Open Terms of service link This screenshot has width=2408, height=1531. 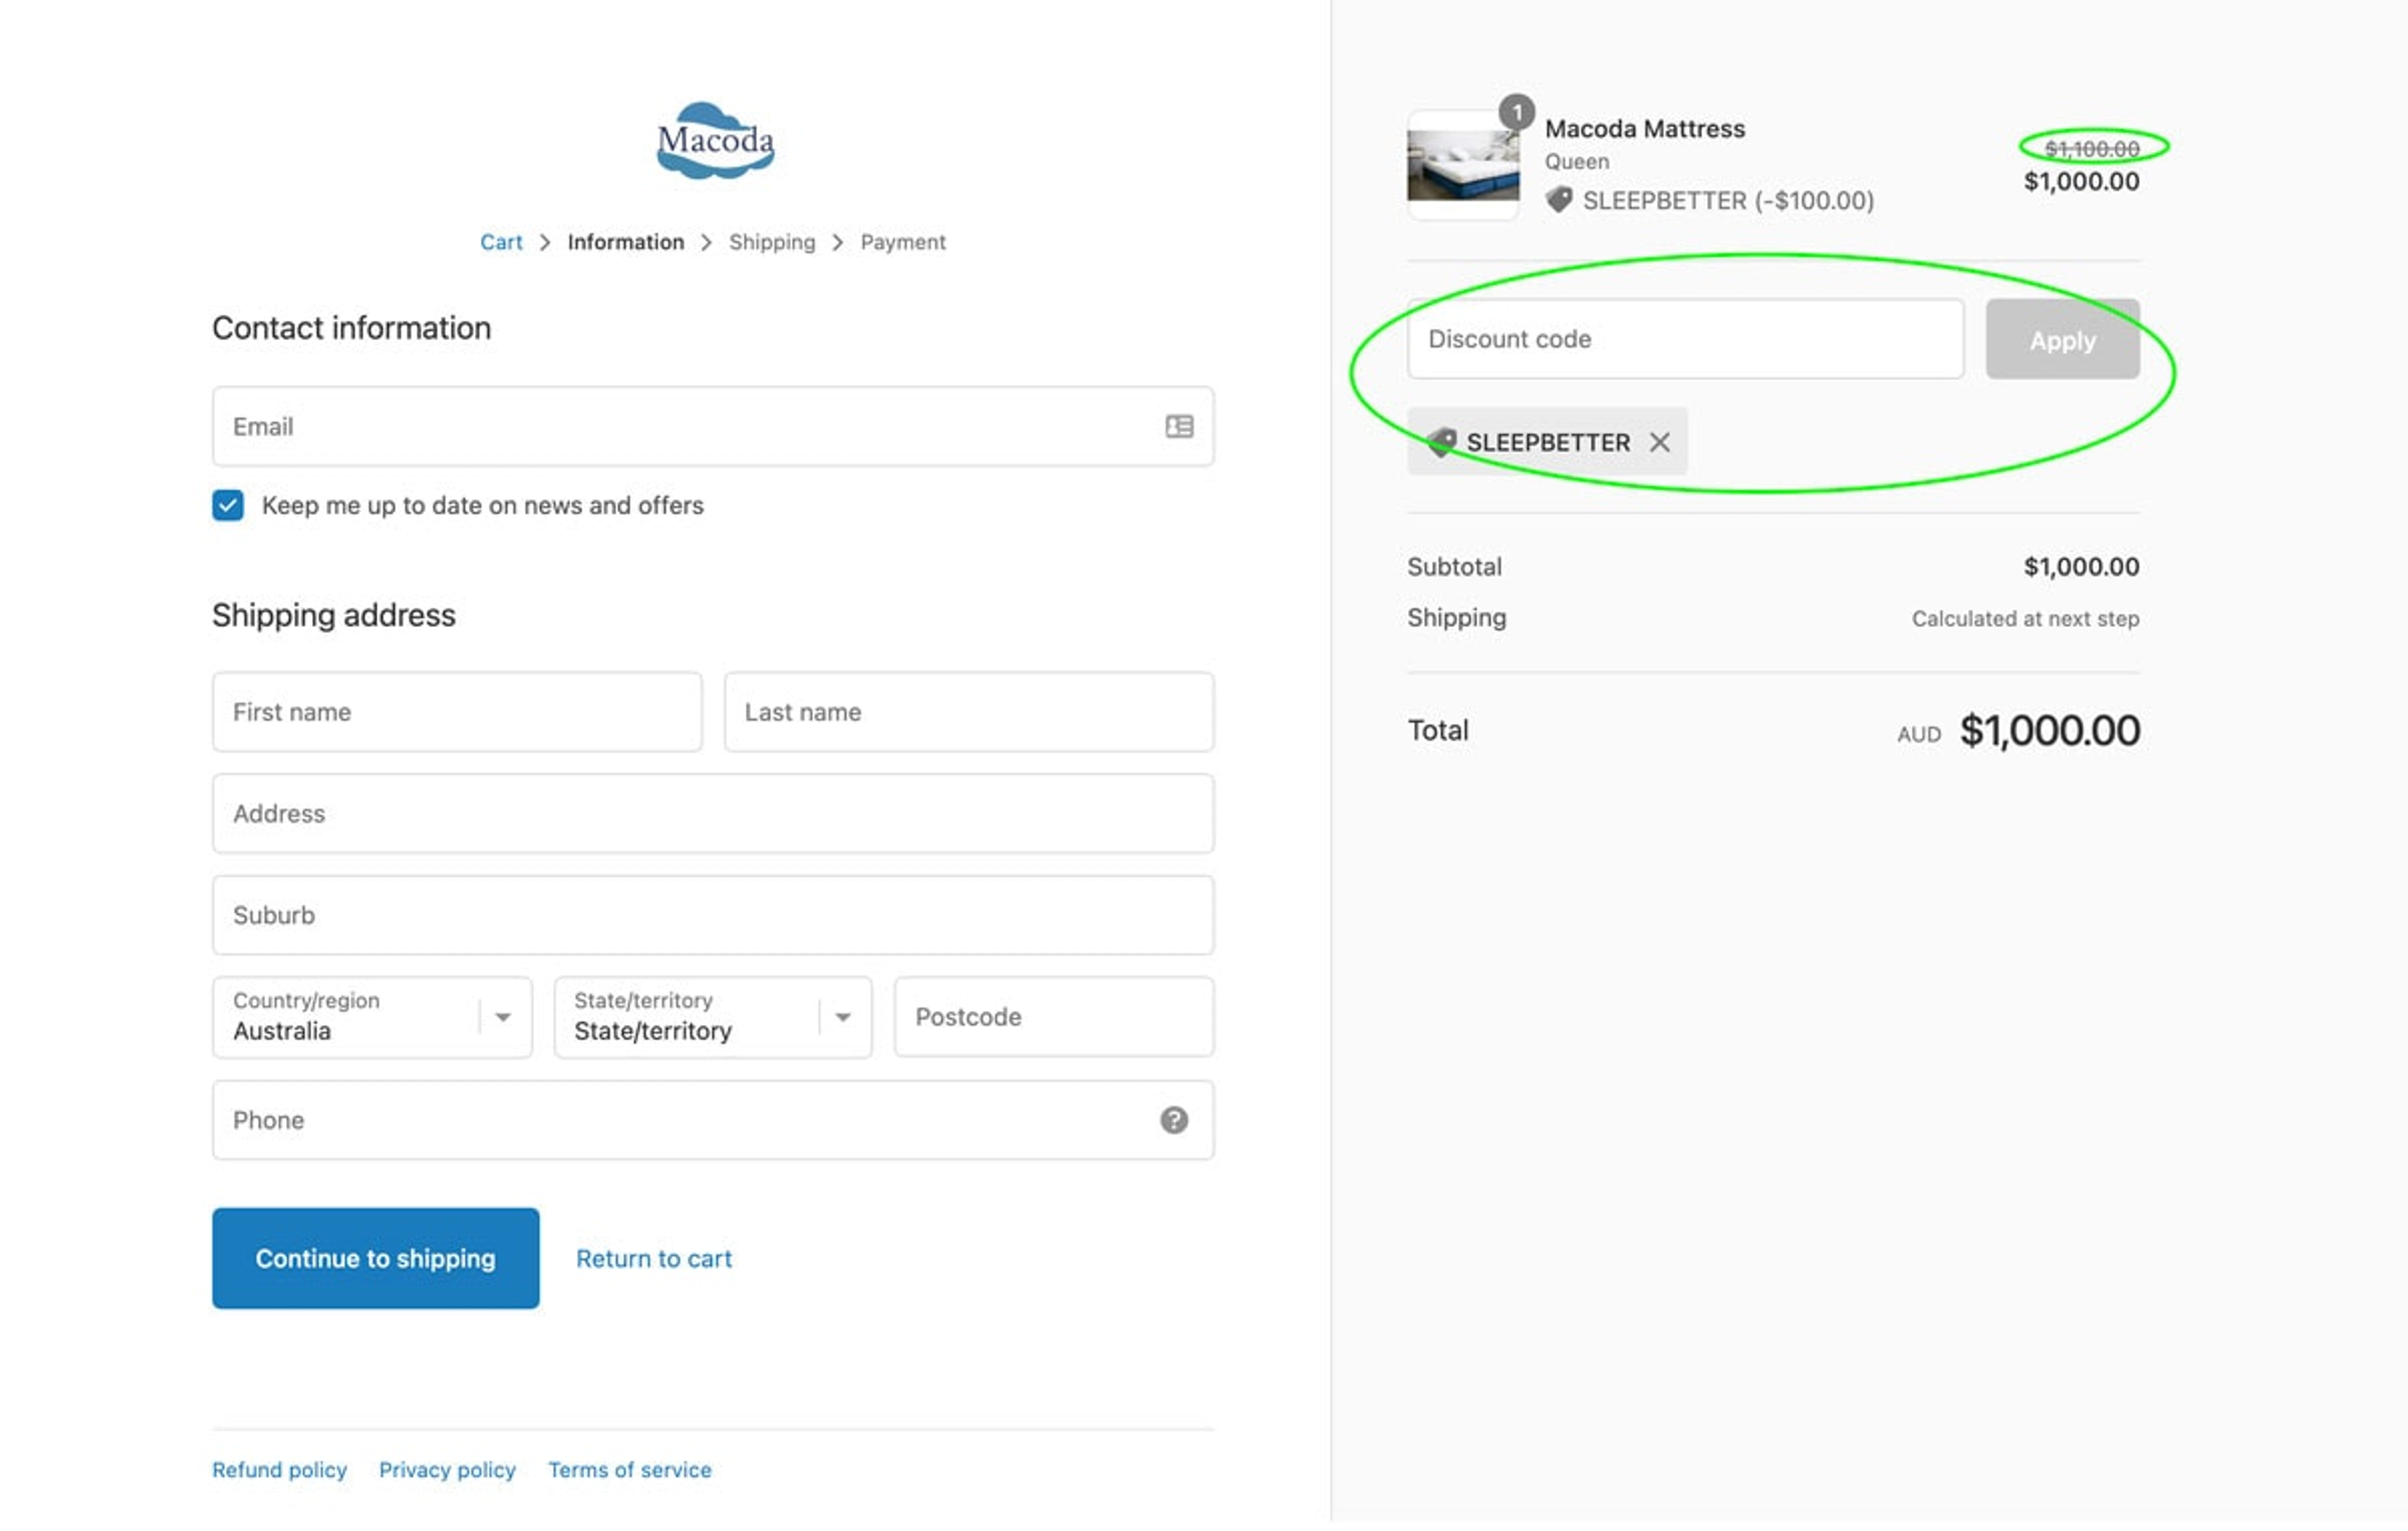[x=630, y=1470]
